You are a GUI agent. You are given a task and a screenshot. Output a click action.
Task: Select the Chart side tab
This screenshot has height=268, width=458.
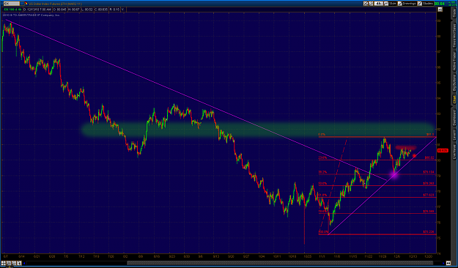[454, 99]
